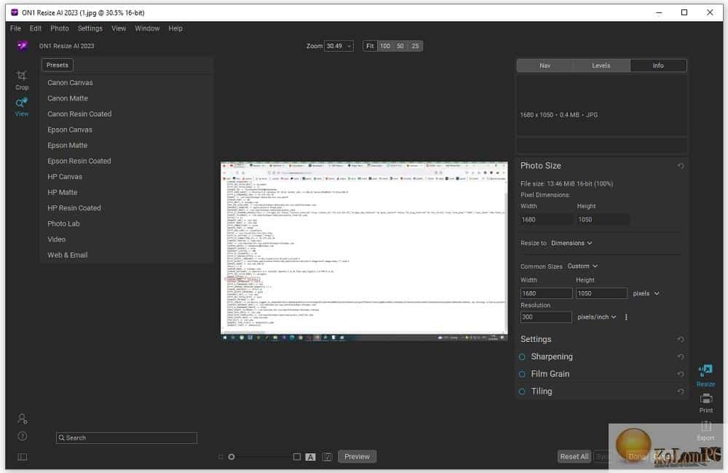Open the help question mark icon
This screenshot has height=473, width=728.
pyautogui.click(x=23, y=437)
